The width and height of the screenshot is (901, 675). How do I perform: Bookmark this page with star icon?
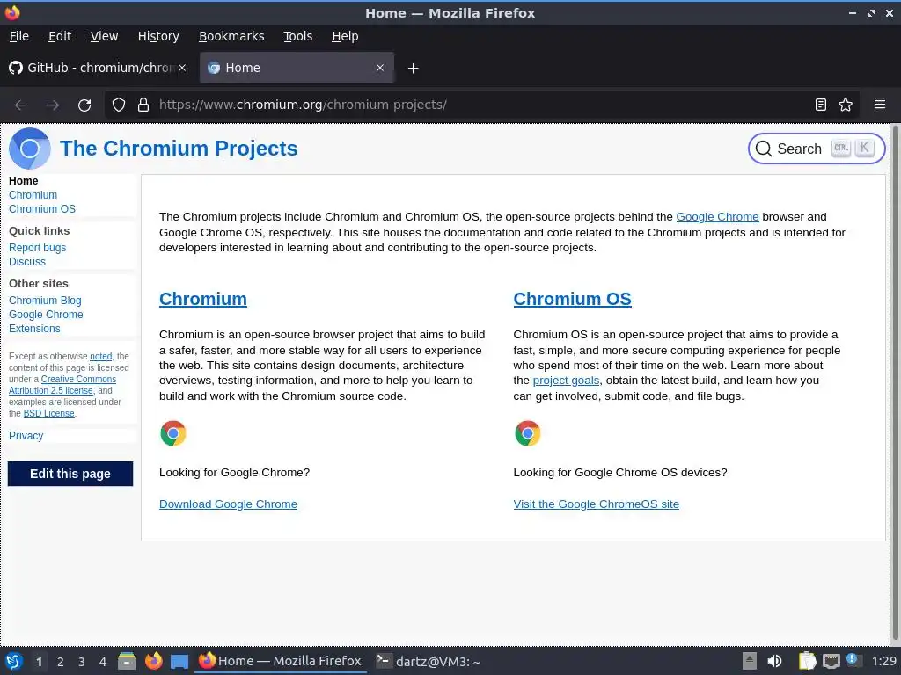coord(846,105)
